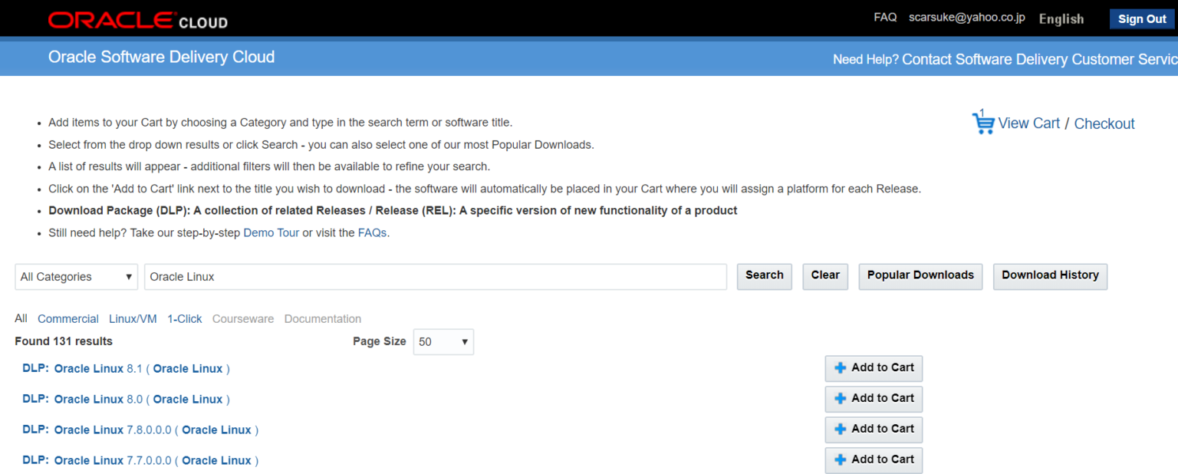Open the Page Size dropdown
Viewport: 1178px width, 474px height.
(x=443, y=341)
